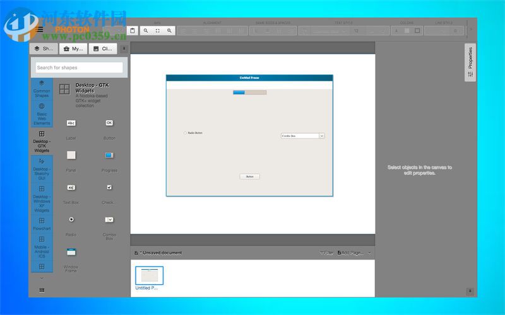Switch to the Shapes tab
The width and height of the screenshot is (505, 315).
[x=44, y=49]
